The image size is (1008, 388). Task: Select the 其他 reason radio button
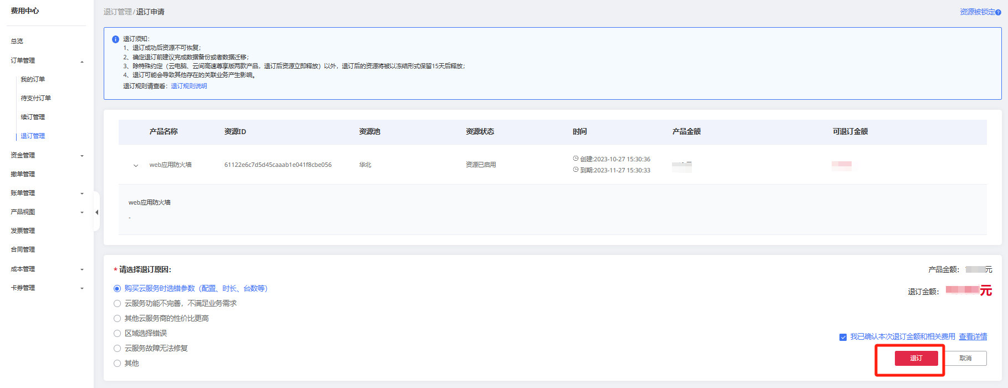point(117,364)
